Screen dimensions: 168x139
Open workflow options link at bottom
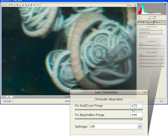(80, 101)
